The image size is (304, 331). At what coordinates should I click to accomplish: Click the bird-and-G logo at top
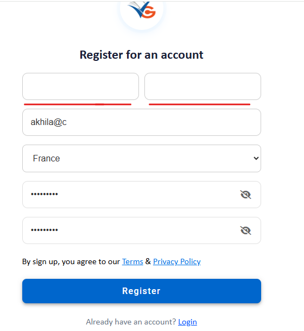coord(142,10)
